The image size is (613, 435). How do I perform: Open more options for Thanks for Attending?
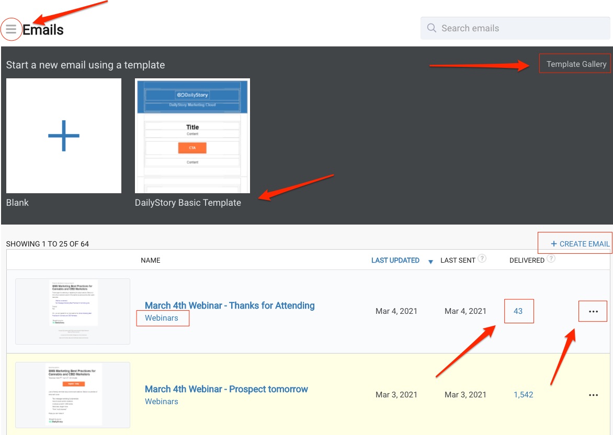593,311
